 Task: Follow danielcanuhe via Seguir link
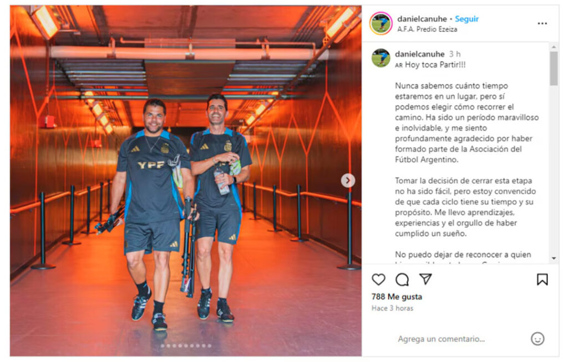coord(466,19)
